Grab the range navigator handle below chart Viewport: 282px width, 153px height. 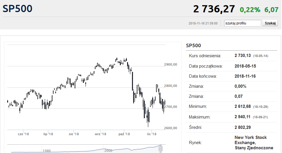point(161,148)
